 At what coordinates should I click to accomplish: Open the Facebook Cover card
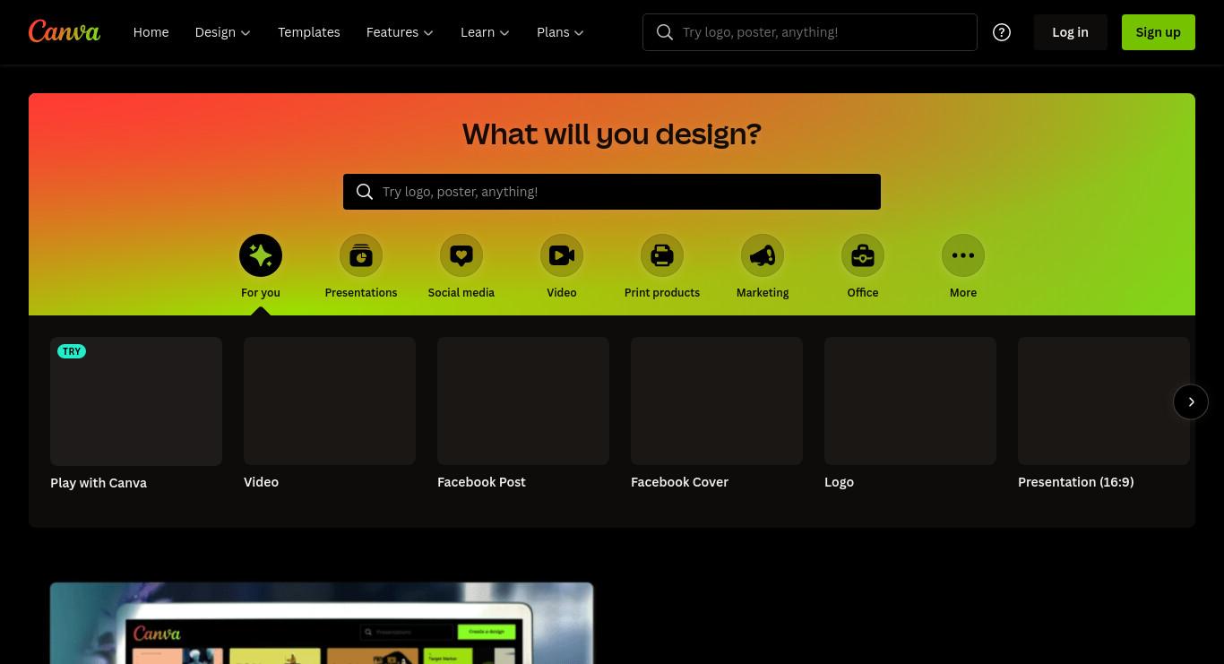[717, 401]
